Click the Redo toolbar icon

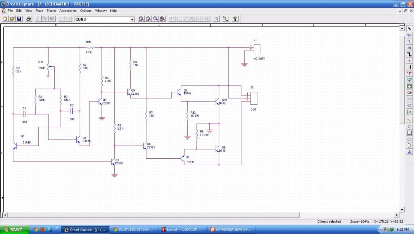tap(68, 19)
